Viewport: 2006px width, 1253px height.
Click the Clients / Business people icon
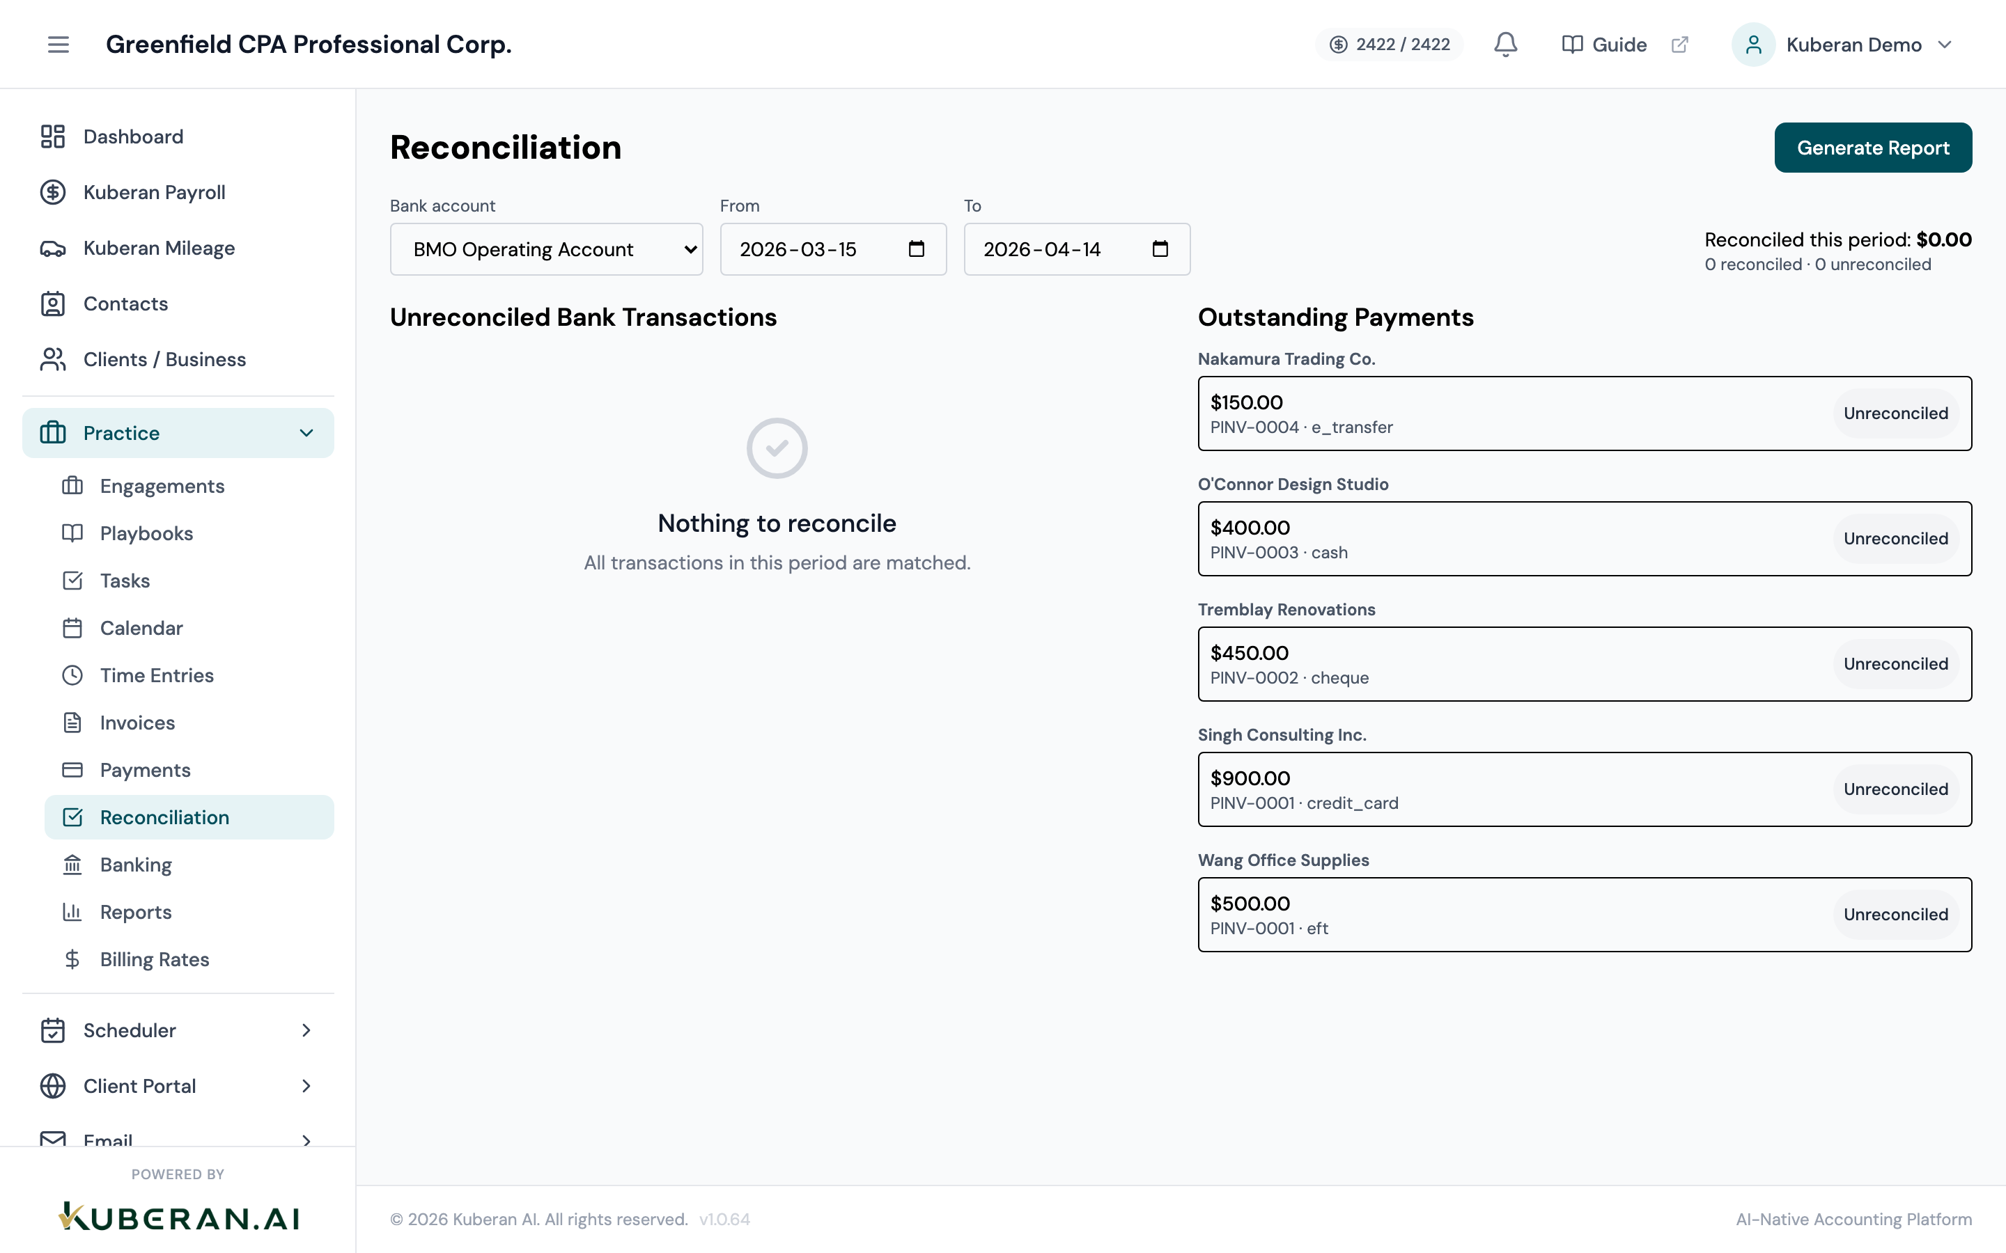pos(53,358)
